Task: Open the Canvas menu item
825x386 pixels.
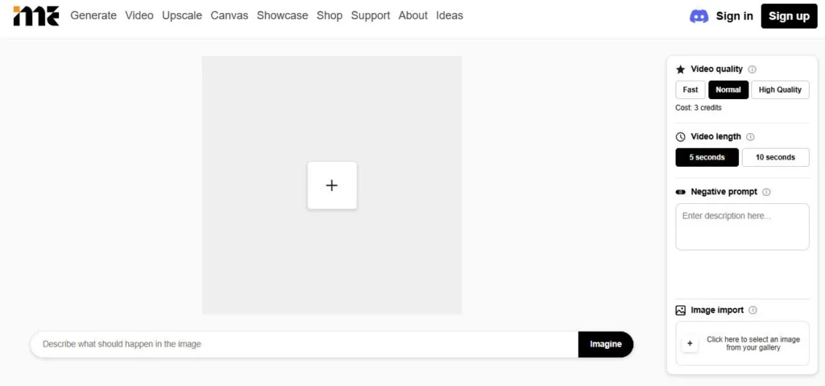Action: pyautogui.click(x=230, y=16)
